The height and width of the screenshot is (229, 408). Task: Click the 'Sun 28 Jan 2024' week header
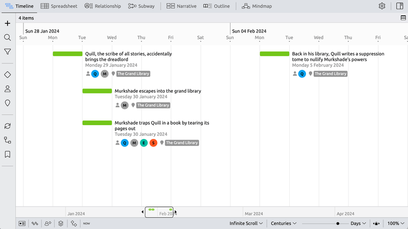42,31
